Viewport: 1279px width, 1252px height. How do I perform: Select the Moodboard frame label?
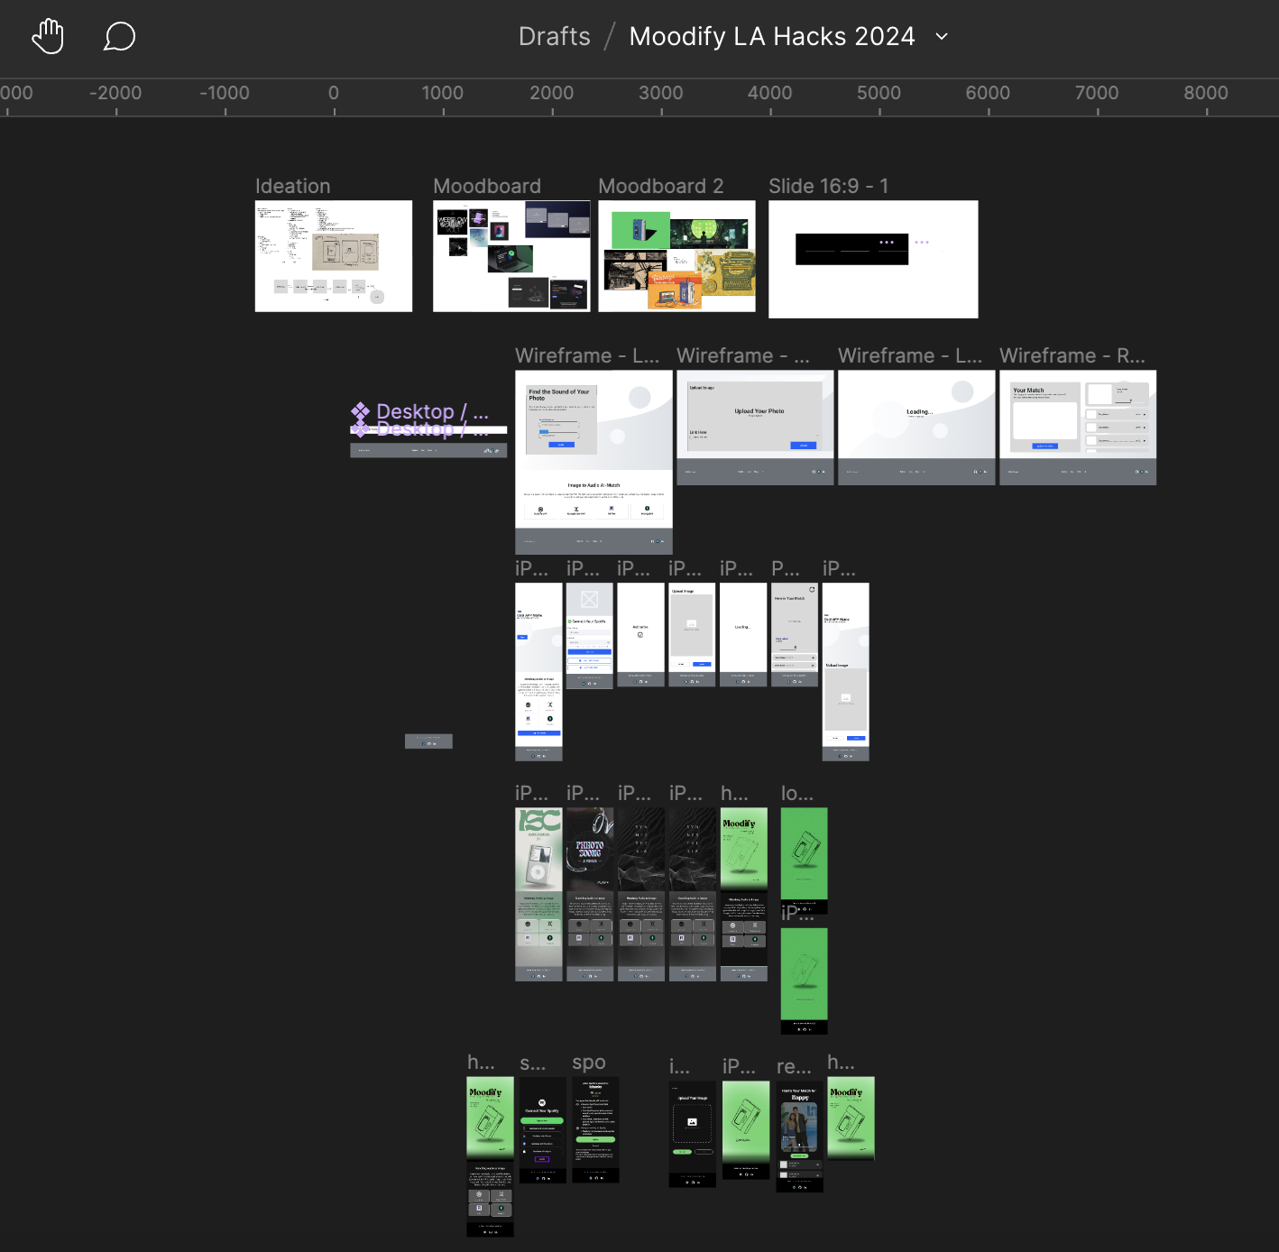pyautogui.click(x=487, y=186)
